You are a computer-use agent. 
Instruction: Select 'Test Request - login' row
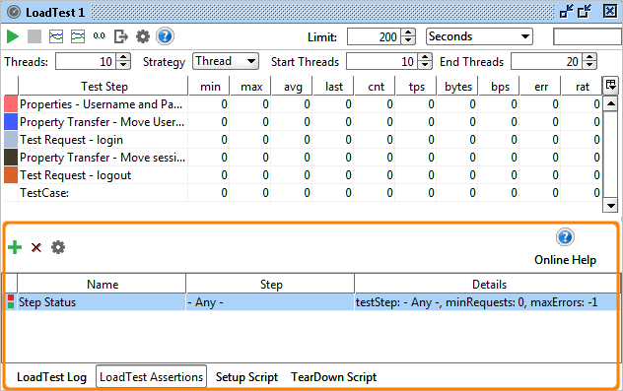(303, 140)
